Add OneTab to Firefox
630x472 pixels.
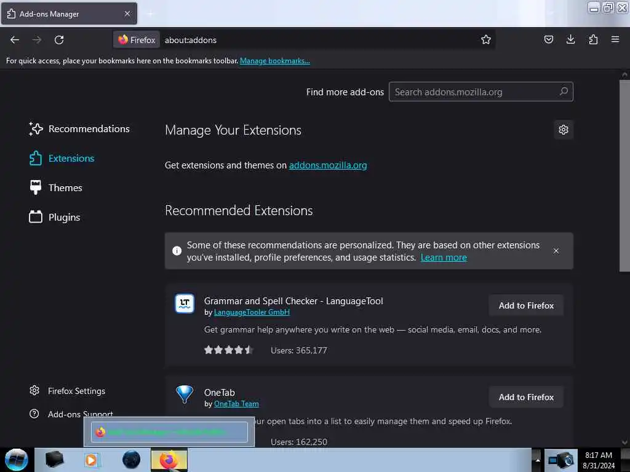pos(526,397)
